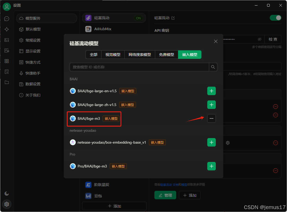Open 快捷助手 settings section
This screenshot has height=212, width=287.
(47, 73)
